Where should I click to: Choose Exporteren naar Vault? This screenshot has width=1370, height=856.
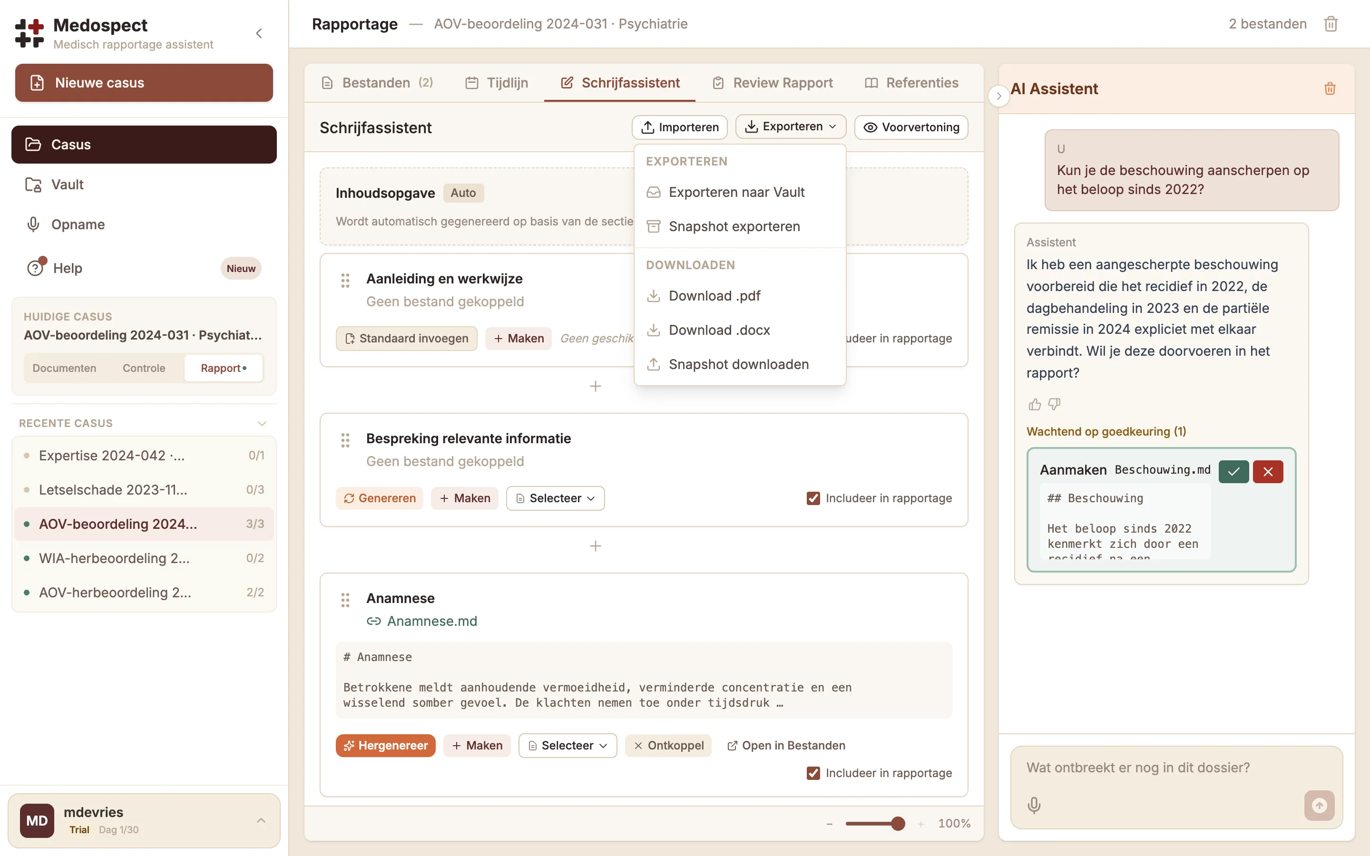740,193
